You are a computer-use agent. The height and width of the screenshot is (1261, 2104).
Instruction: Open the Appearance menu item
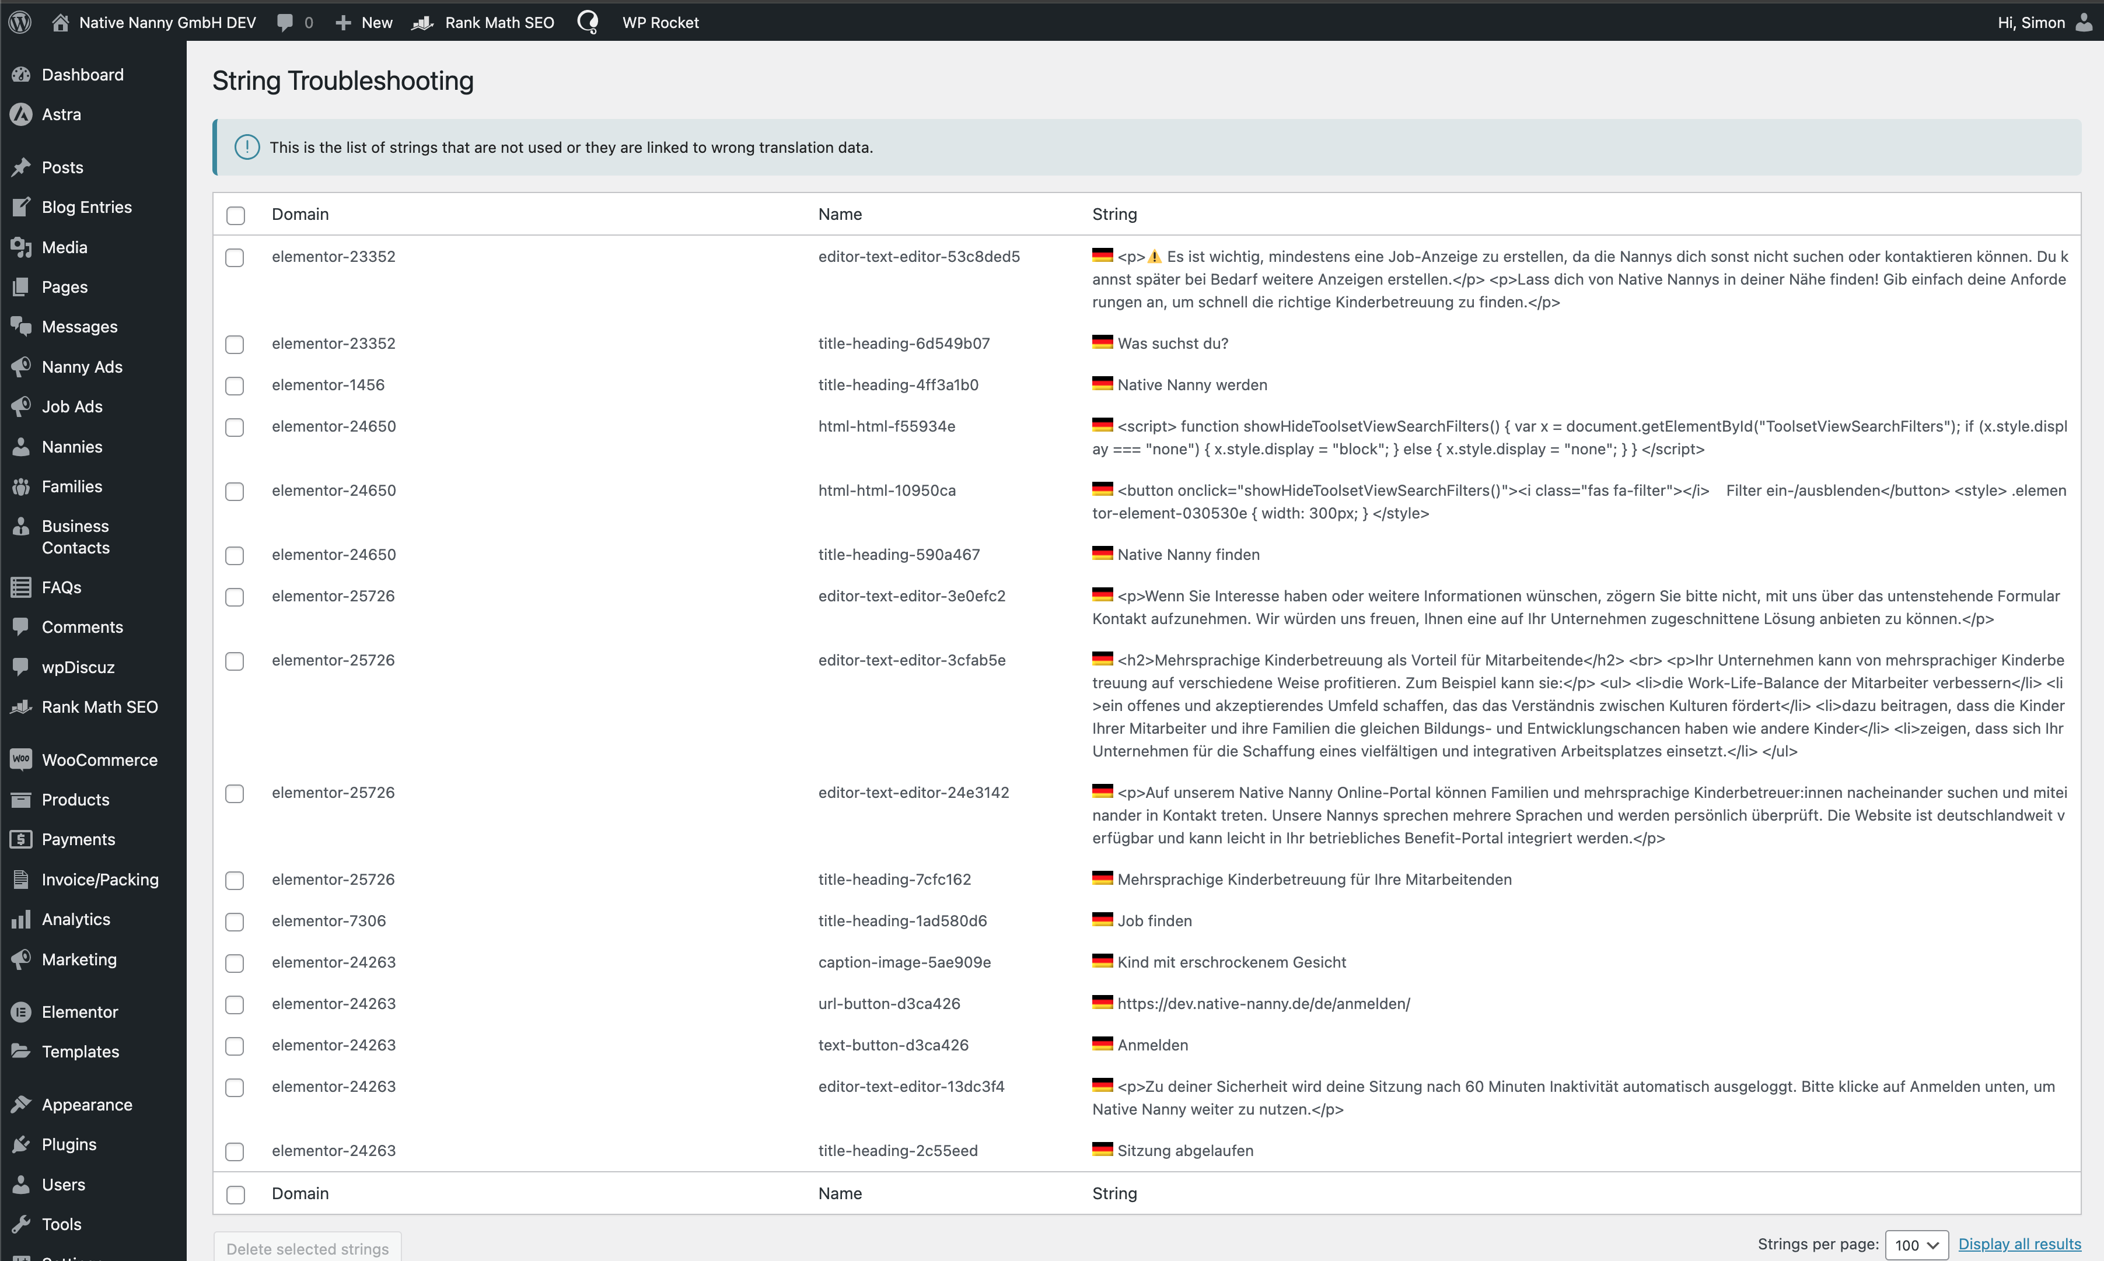pos(87,1105)
